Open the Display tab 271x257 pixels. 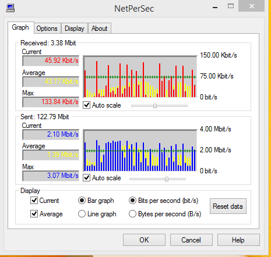[x=75, y=28]
